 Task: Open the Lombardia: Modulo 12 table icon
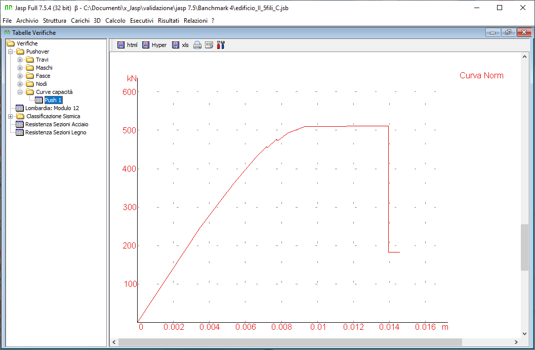[20, 108]
